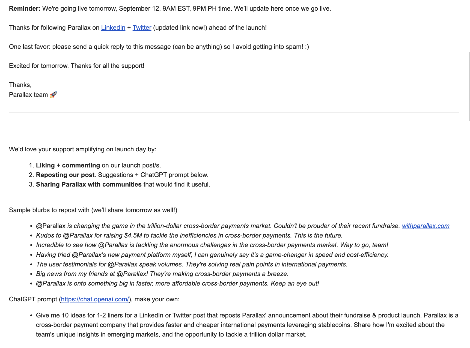Viewport: 470px width, 348px height.
Task: Click the "Excited for tomorrow" line
Action: tap(76, 66)
